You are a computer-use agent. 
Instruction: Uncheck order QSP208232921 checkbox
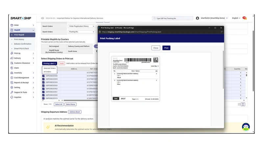point(43,92)
